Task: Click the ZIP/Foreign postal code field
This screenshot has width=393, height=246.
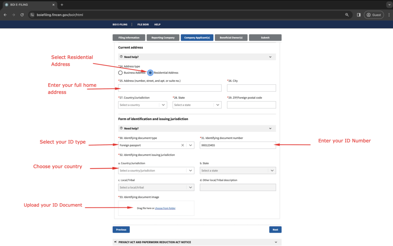Action: click(x=251, y=105)
